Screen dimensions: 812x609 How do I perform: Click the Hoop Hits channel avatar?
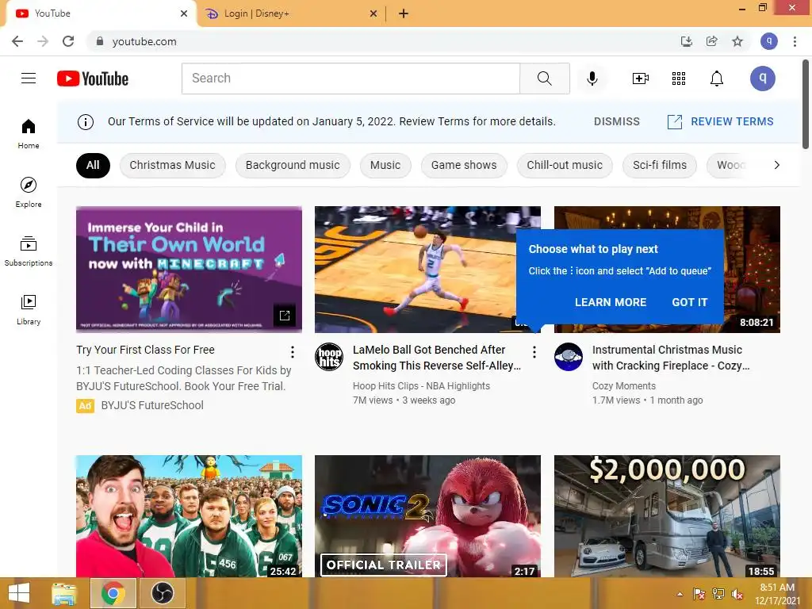(329, 357)
